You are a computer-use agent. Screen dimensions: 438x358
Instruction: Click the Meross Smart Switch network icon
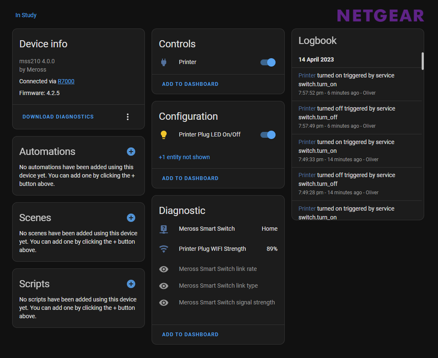tap(164, 229)
